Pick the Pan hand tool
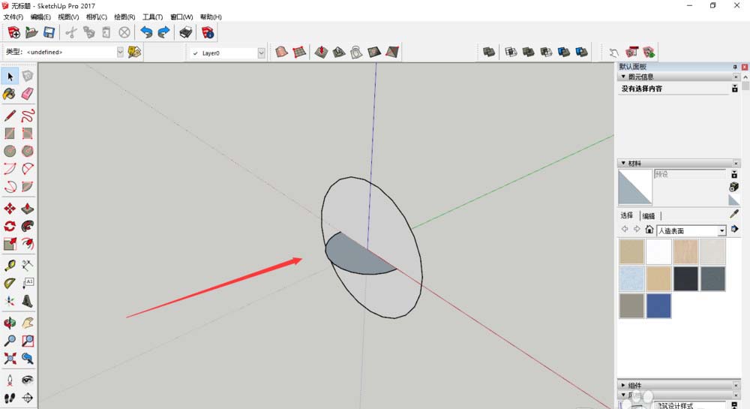 27,323
